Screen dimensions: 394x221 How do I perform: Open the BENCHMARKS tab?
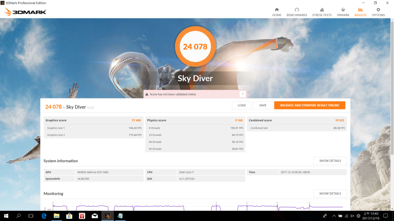pyautogui.click(x=297, y=12)
